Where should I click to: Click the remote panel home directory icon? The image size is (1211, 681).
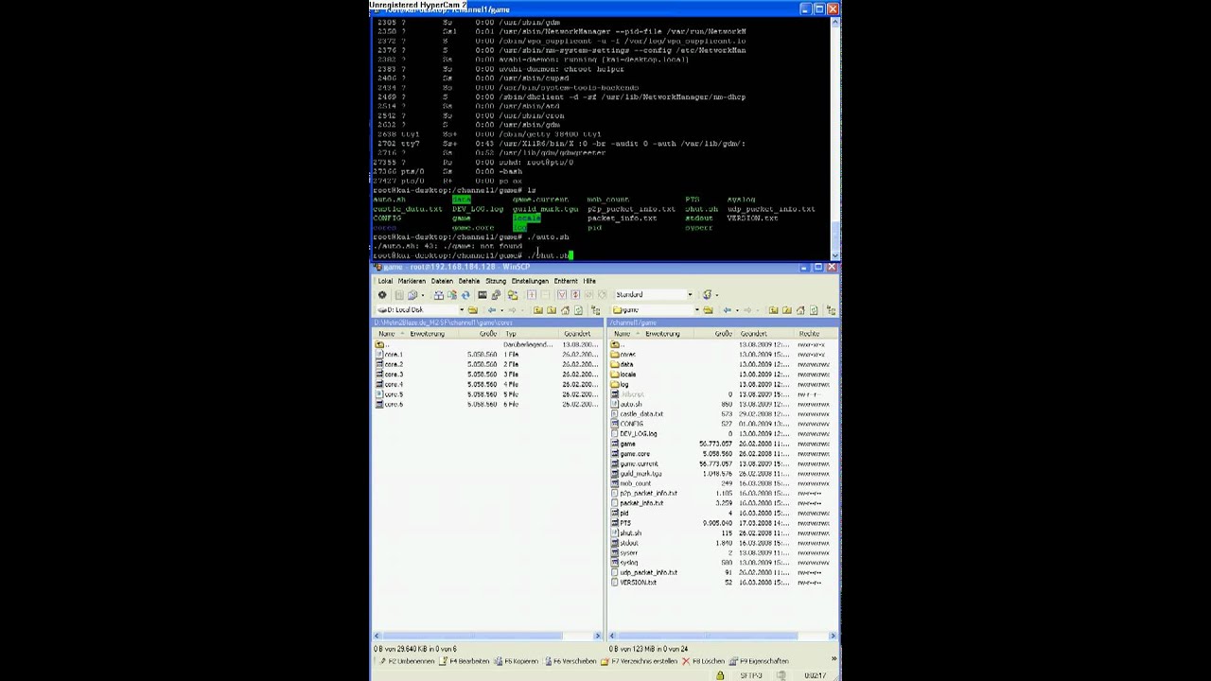point(800,310)
